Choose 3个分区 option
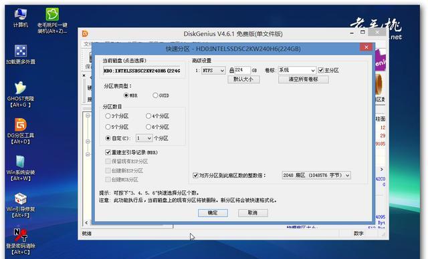 point(116,116)
